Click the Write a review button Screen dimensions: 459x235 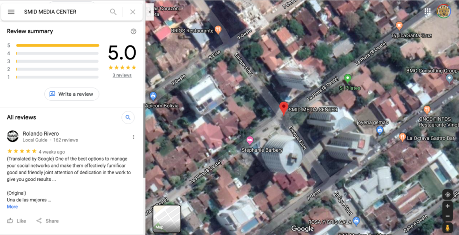point(72,94)
